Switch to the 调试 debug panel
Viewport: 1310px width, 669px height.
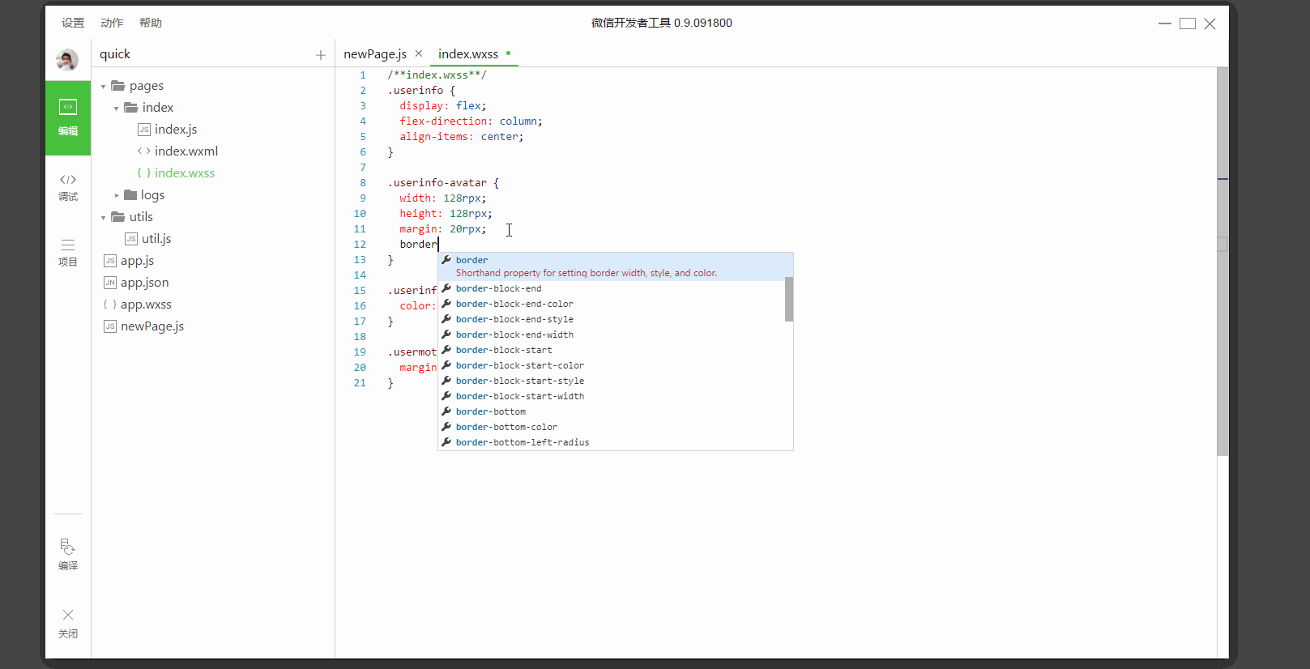68,186
